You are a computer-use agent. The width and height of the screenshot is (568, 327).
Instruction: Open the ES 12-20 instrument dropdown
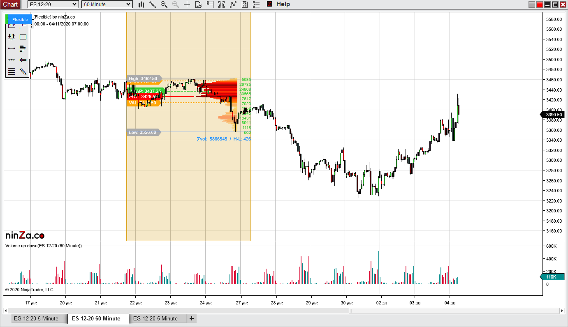53,4
